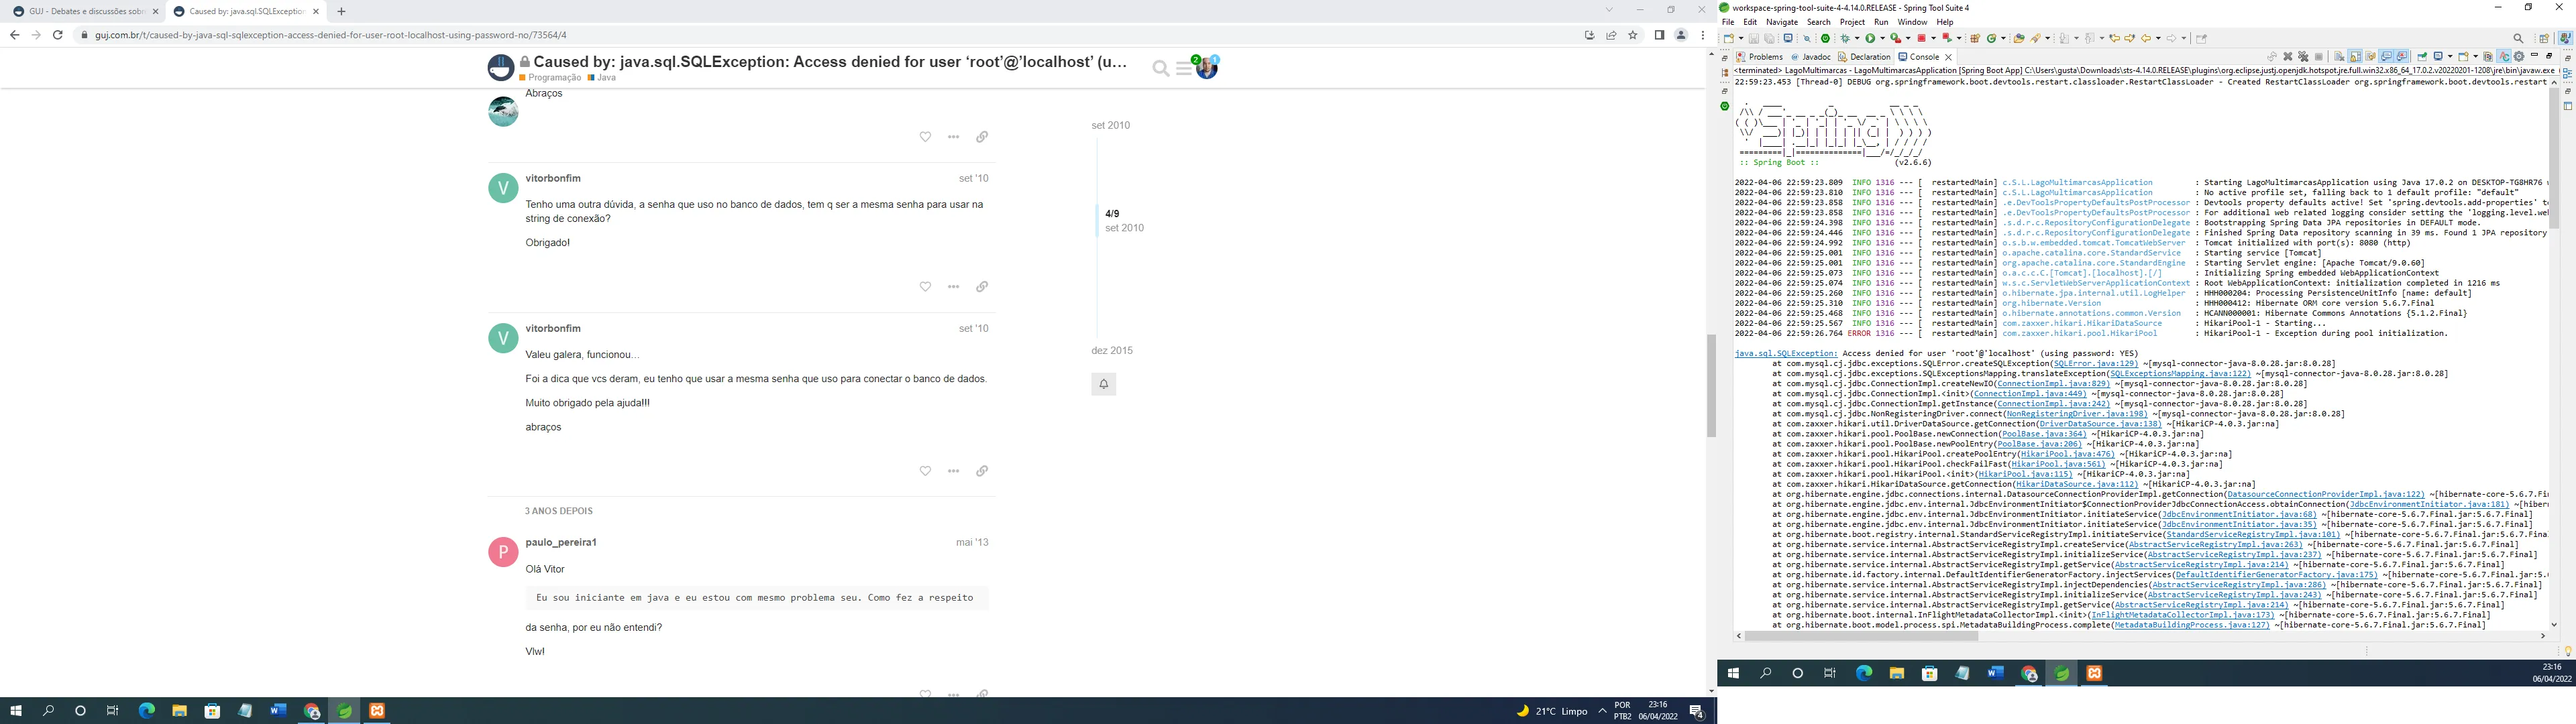Expand Display Selected Console dropdown

(x=2450, y=57)
